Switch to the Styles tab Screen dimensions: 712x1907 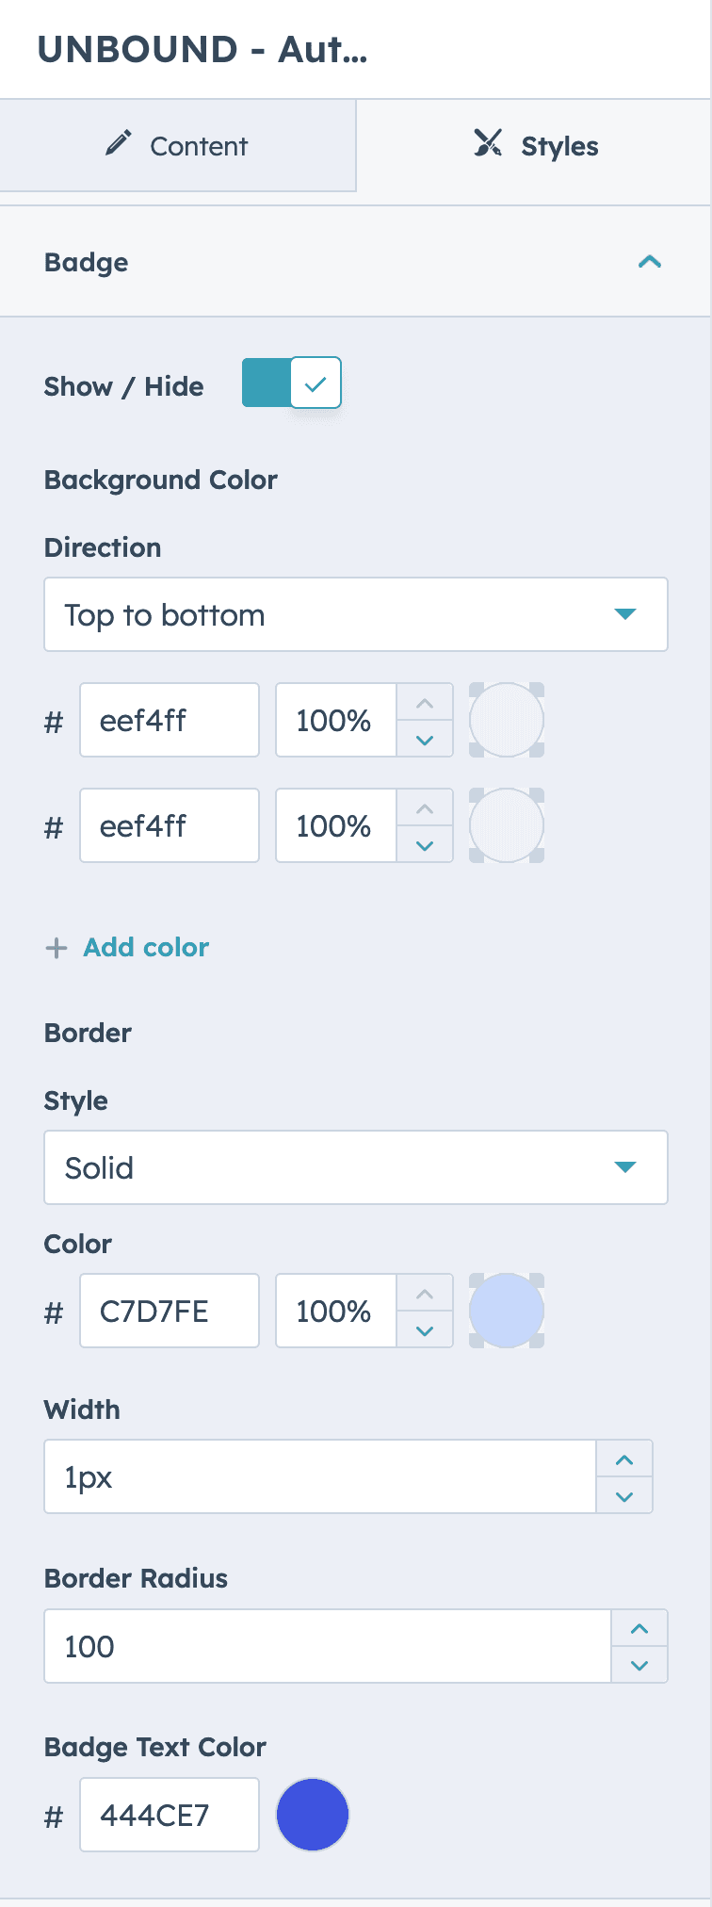[533, 145]
